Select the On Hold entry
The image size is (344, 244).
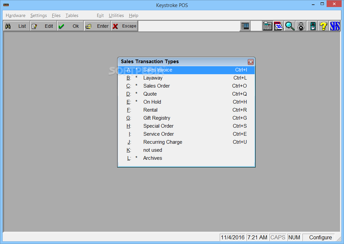(x=186, y=102)
